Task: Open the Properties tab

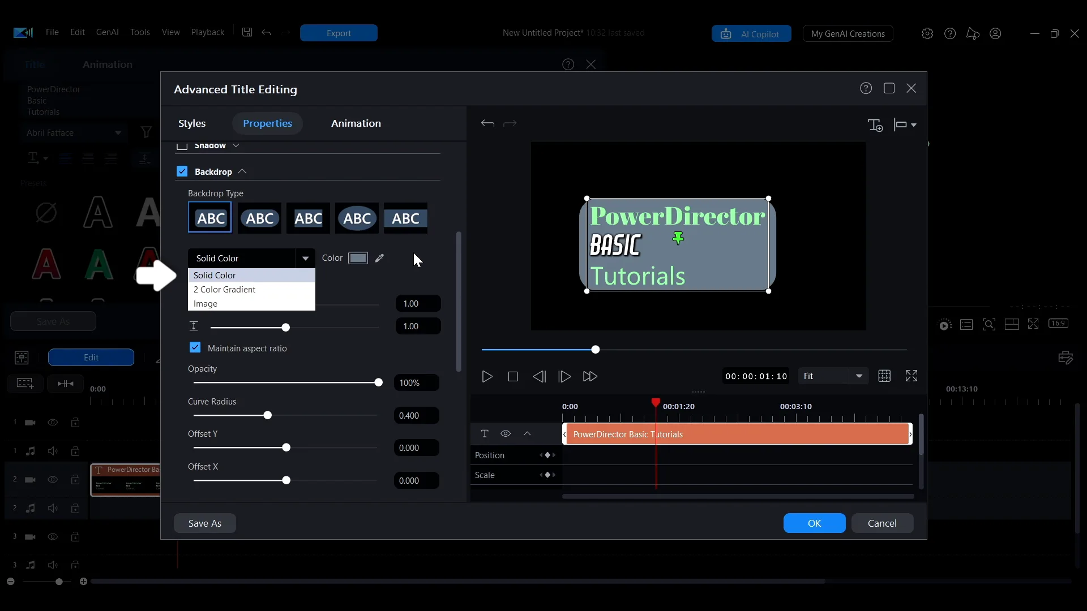Action: point(267,123)
